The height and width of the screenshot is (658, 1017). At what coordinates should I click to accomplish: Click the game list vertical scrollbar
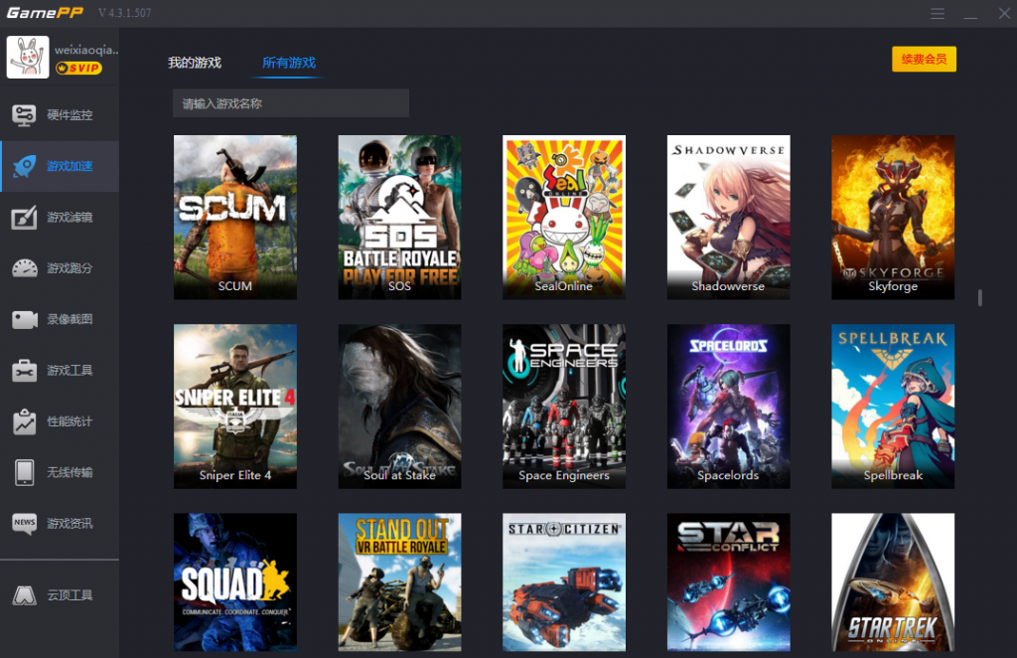pyautogui.click(x=979, y=297)
